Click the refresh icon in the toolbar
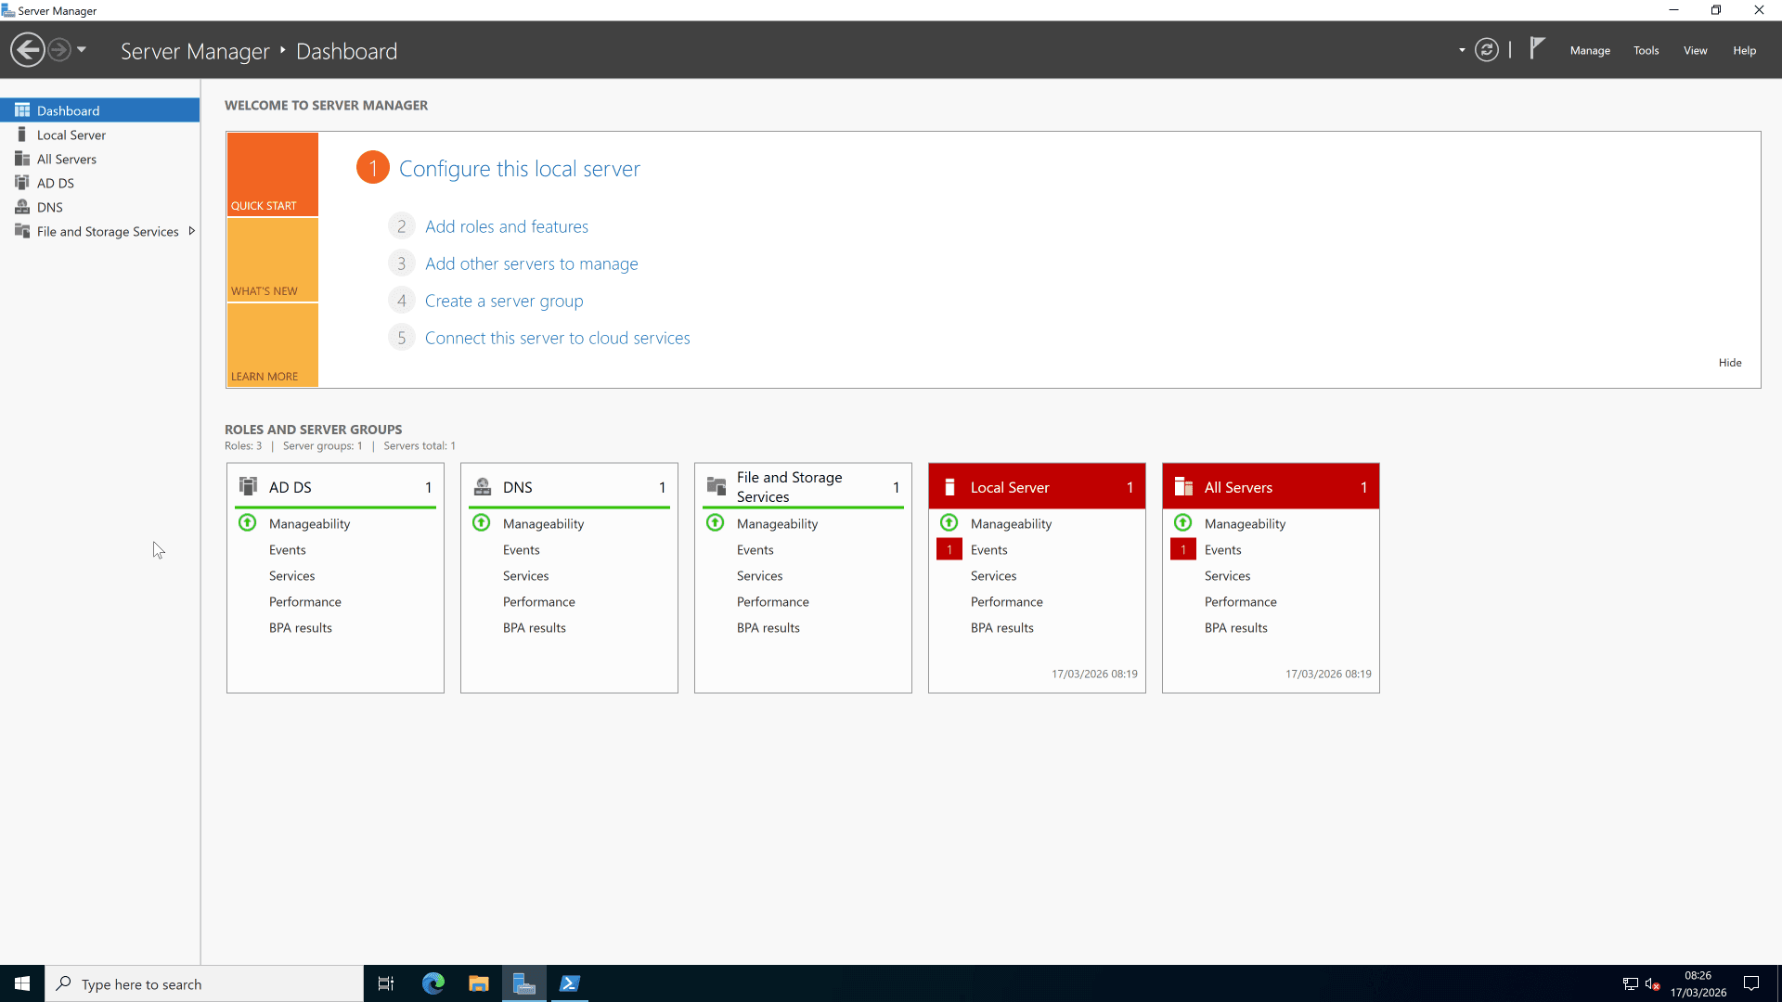Viewport: 1782px width, 1002px height. 1487,49
